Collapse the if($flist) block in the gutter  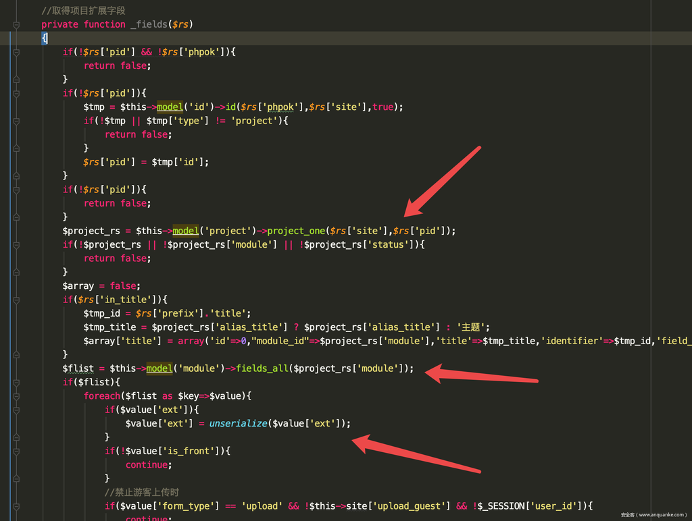(x=16, y=383)
